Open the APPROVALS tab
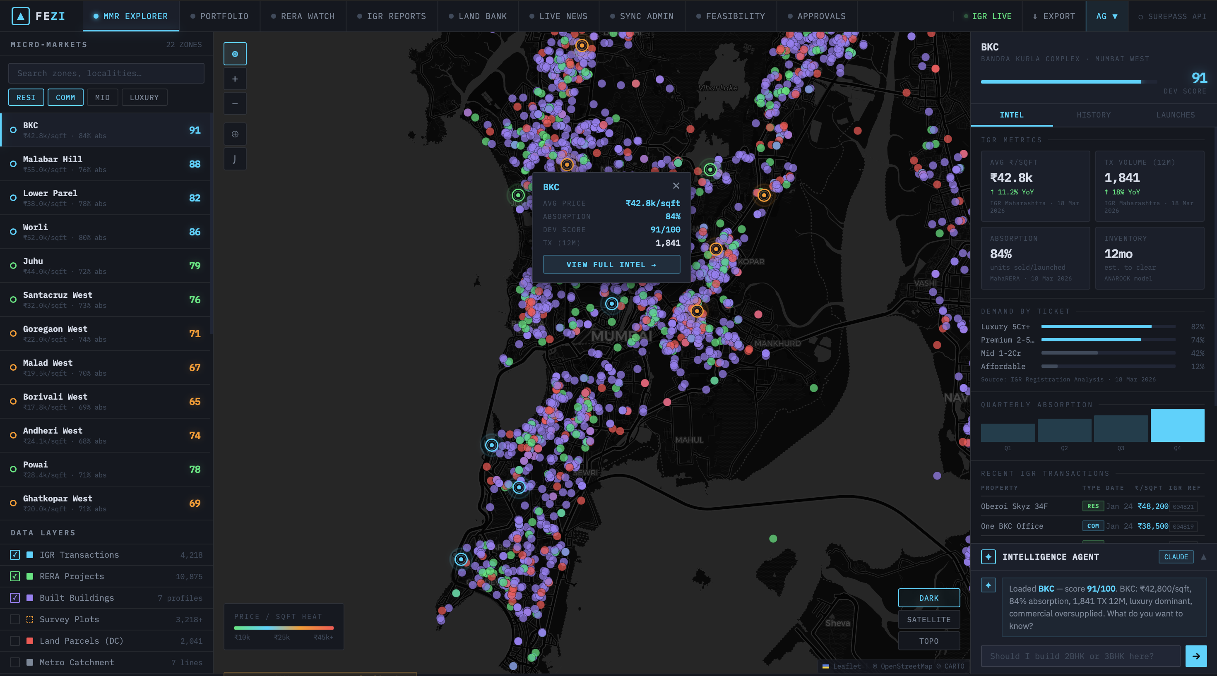This screenshot has height=676, width=1217. click(x=817, y=16)
